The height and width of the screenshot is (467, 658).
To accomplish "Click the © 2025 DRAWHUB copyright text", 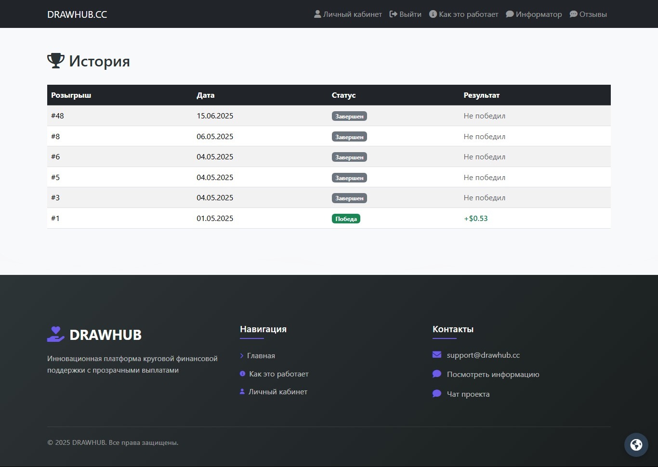I will click(x=113, y=442).
